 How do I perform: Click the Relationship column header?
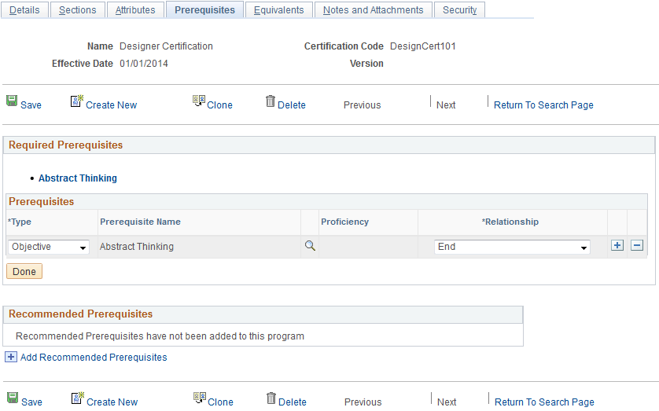510,222
